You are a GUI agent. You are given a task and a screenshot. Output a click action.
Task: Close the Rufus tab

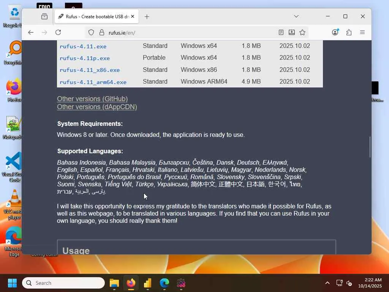click(x=133, y=16)
